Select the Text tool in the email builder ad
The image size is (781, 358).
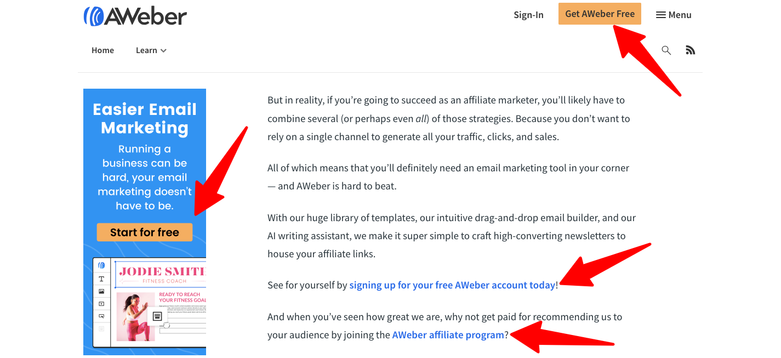pyautogui.click(x=102, y=279)
